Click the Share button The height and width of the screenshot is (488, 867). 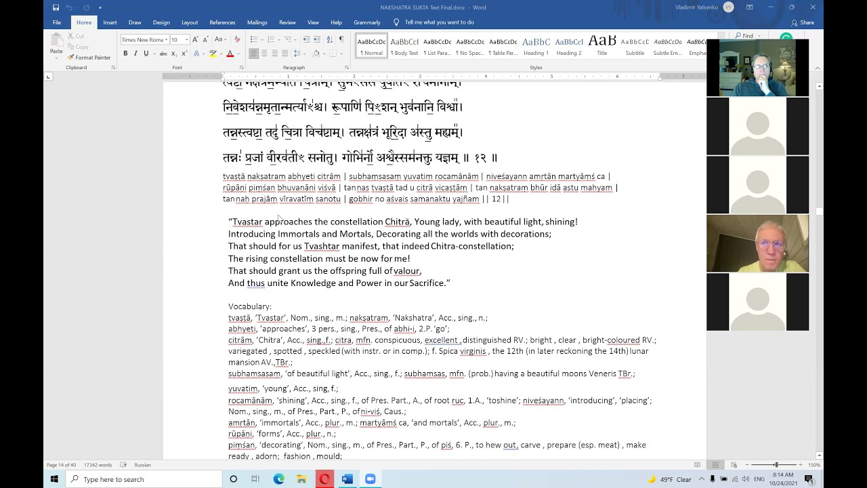803,22
